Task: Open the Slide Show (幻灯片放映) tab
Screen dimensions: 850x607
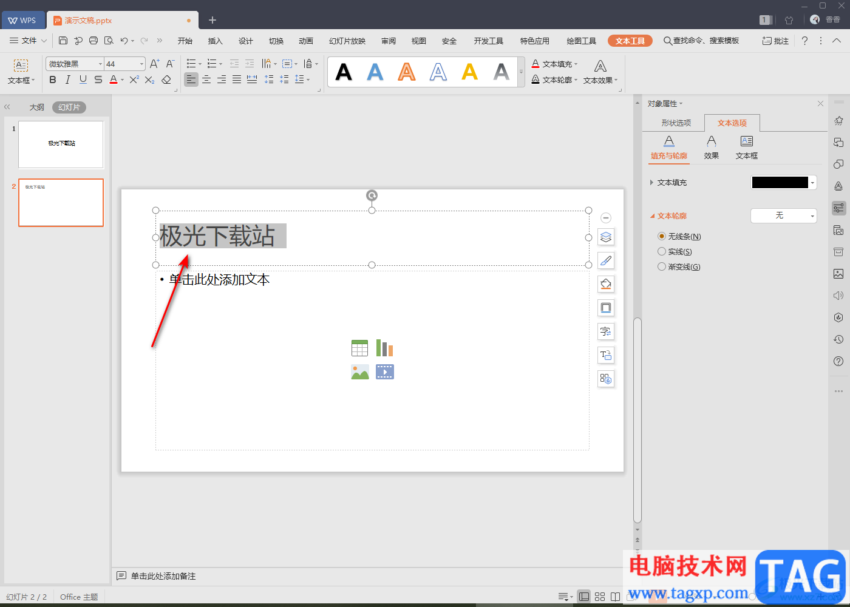Action: 347,41
